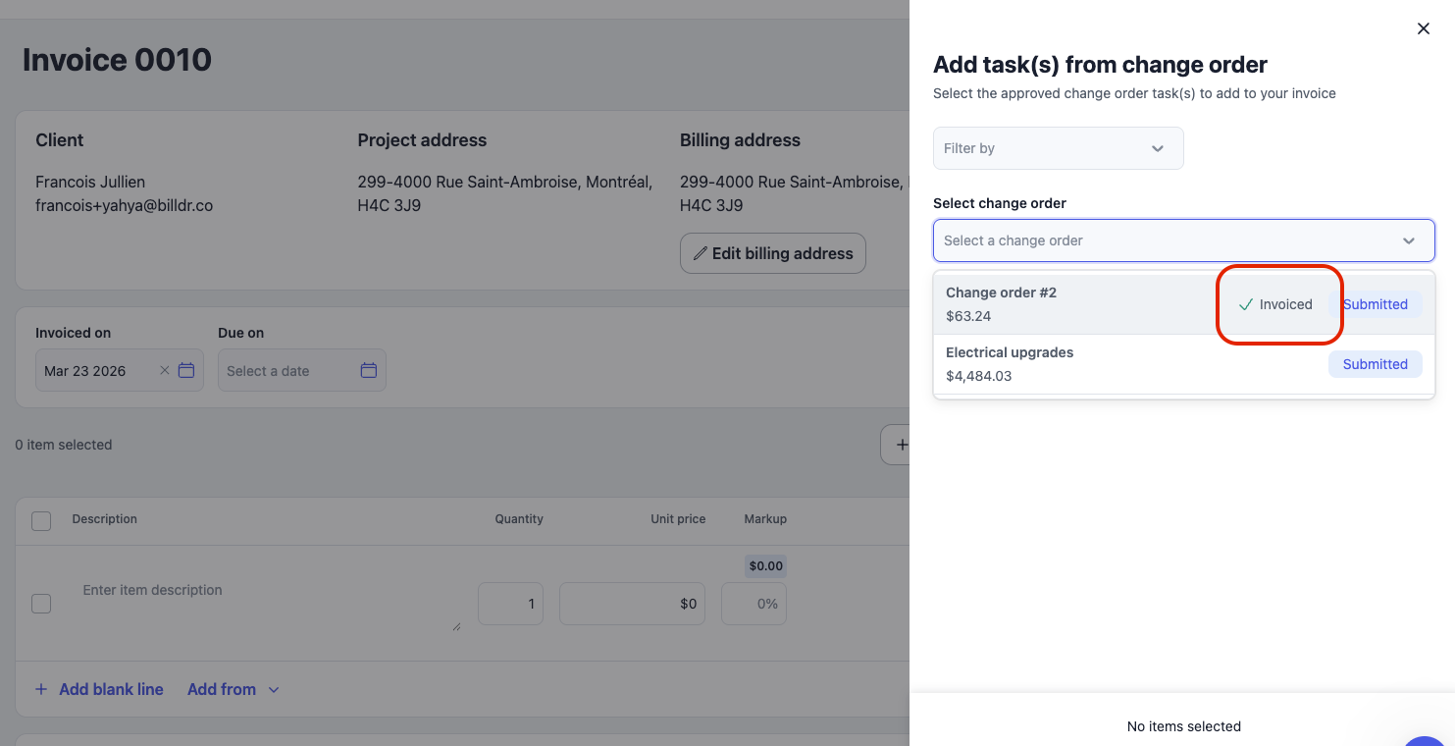
Task: Check the blank line item checkbox
Action: tap(41, 604)
